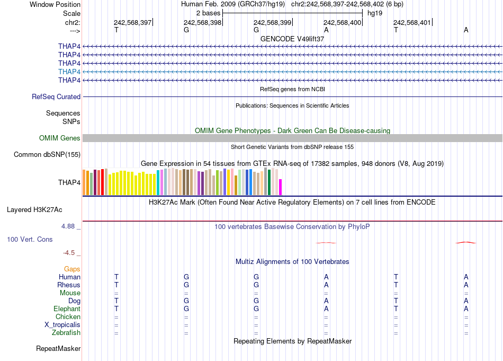Image resolution: width=503 pixels, height=361 pixels.
Task: Click the header text 'chr2:242,568,397-242,568,402 (6 bp)'
Action: (x=347, y=4)
